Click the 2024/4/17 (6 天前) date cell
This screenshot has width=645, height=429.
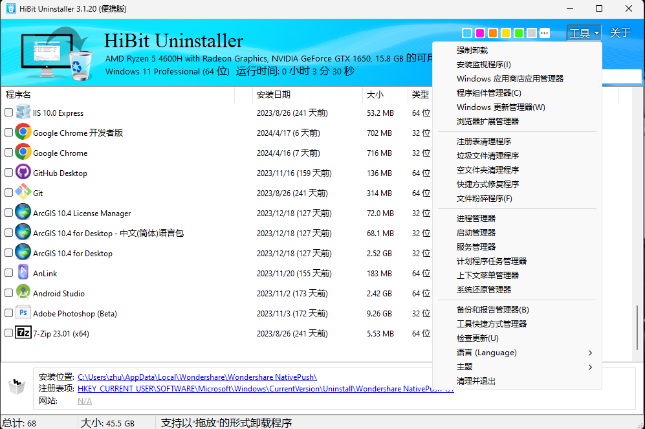tap(289, 133)
